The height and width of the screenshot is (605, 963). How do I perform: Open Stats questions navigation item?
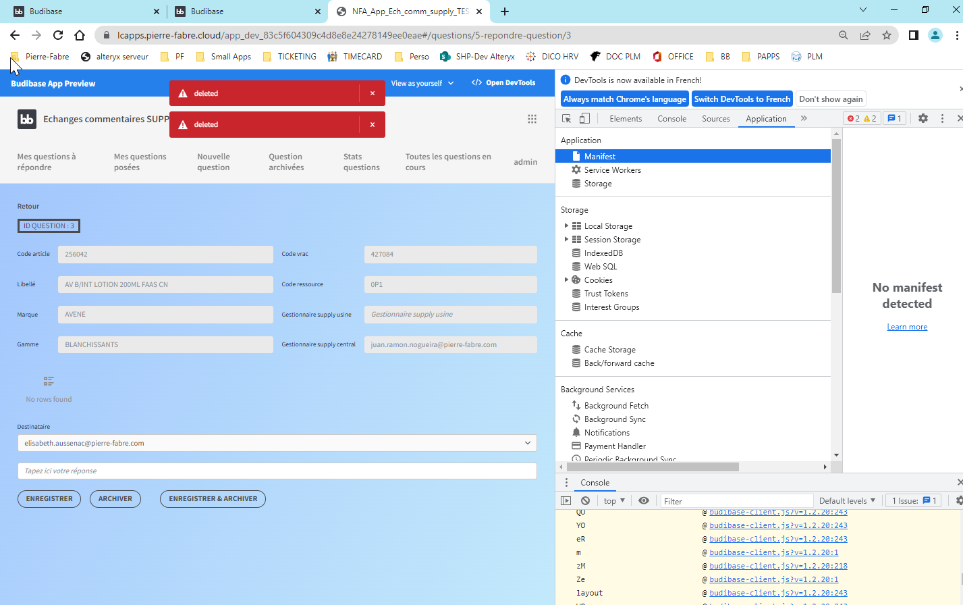(362, 162)
